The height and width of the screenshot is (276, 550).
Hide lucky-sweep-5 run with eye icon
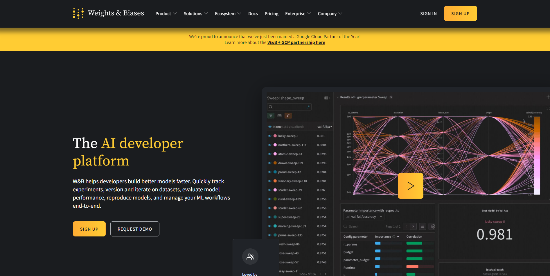270,136
